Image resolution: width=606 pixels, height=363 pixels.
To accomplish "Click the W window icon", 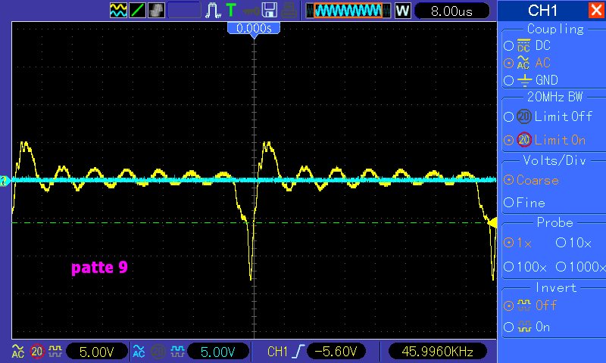I will click(x=402, y=11).
